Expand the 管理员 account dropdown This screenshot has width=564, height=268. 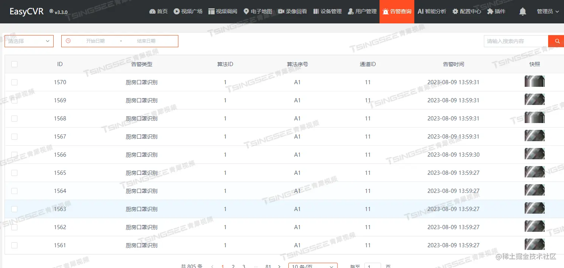click(x=548, y=11)
